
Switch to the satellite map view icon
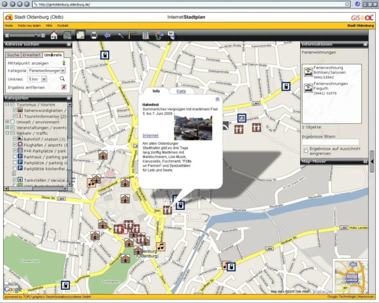pos(67,35)
